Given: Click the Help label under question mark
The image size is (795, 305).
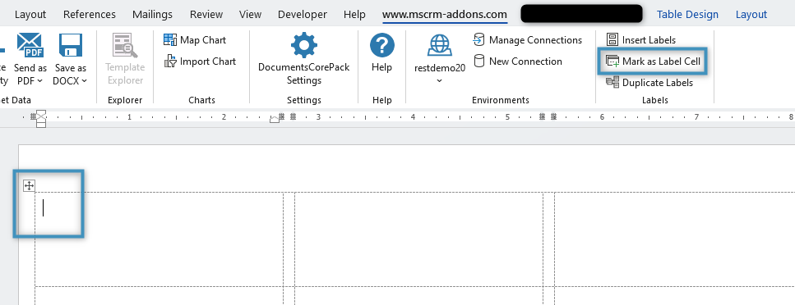Looking at the screenshot, I should (x=381, y=67).
